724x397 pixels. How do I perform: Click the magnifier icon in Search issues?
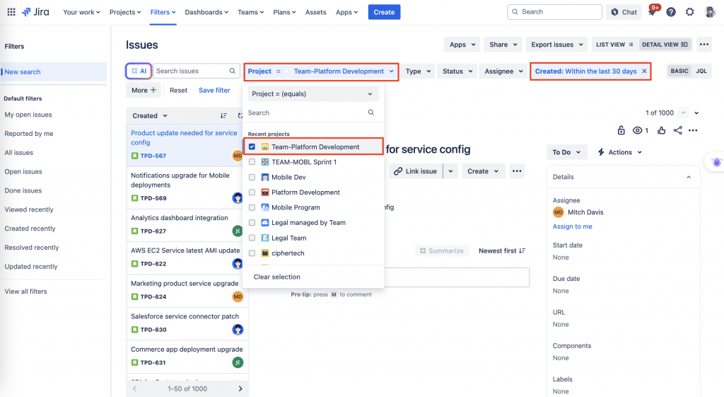[232, 71]
